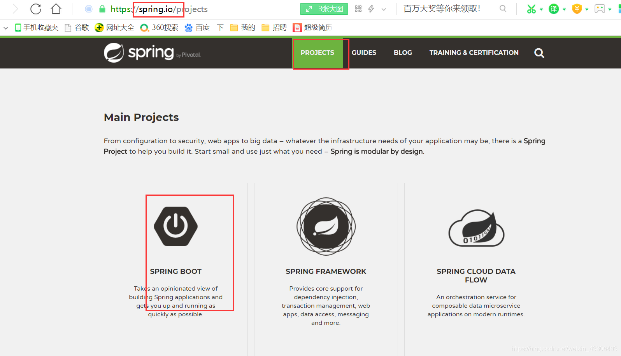Click the Spring Boot power hexagon icon
This screenshot has height=356, width=621.
pyautogui.click(x=175, y=226)
